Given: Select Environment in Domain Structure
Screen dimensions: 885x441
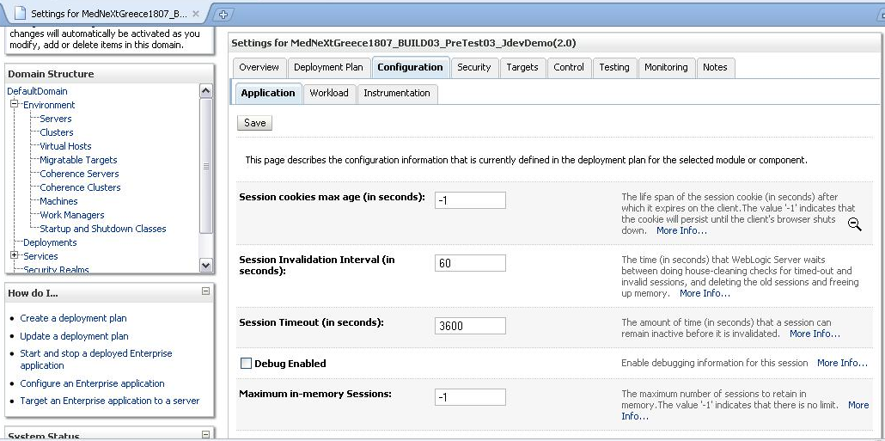Looking at the screenshot, I should (x=49, y=105).
